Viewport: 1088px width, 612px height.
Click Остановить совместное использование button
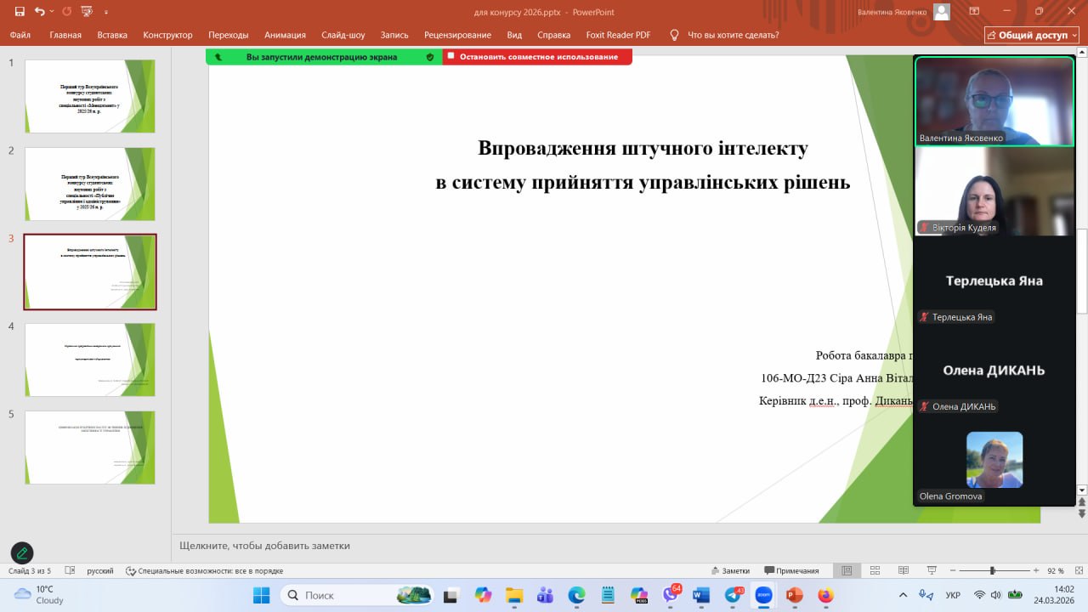tap(538, 57)
